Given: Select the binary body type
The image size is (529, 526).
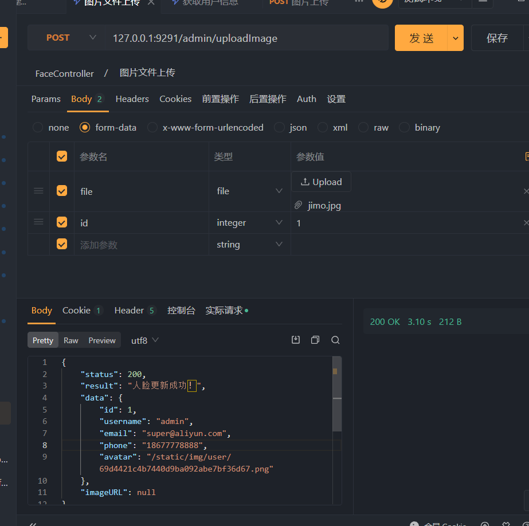Looking at the screenshot, I should click(404, 127).
